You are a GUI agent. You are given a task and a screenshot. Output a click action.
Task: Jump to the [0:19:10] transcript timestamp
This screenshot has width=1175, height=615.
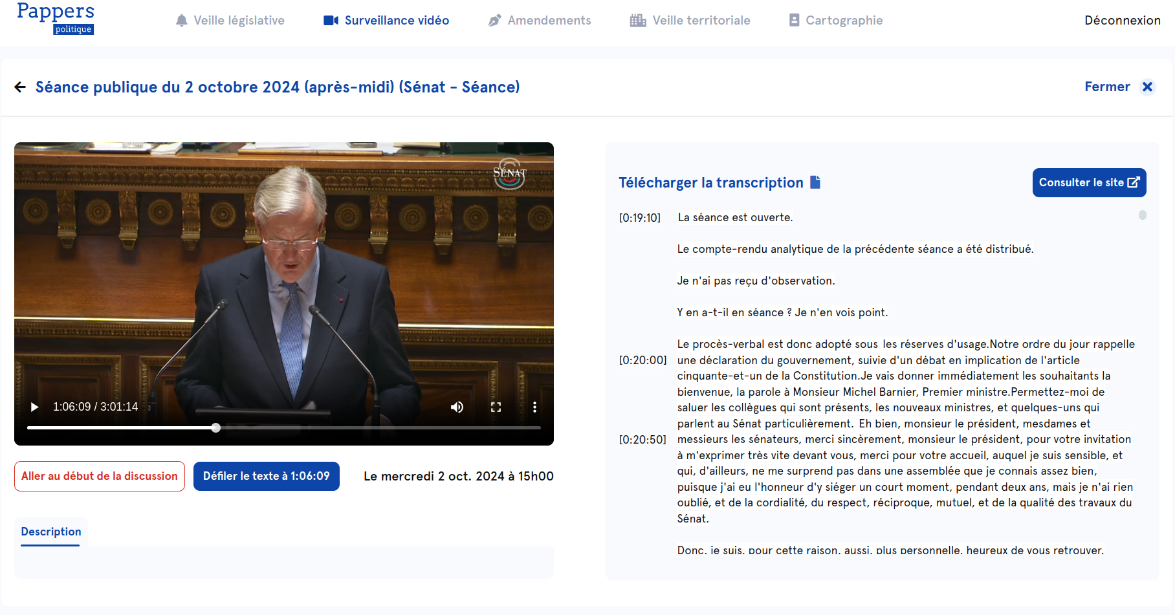click(640, 218)
